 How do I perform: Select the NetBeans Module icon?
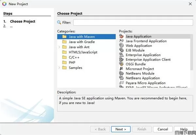pos(122,74)
